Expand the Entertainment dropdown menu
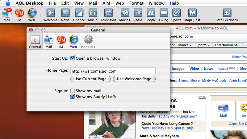247x139 pixels. (x=228, y=45)
